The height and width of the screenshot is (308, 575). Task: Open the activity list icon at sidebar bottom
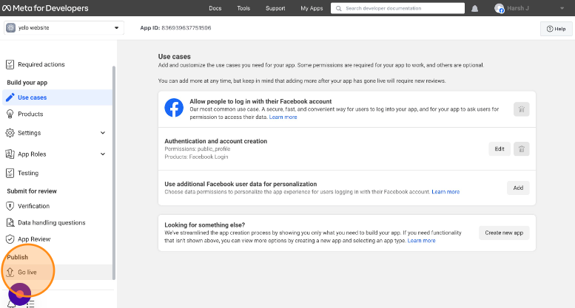pos(30,304)
